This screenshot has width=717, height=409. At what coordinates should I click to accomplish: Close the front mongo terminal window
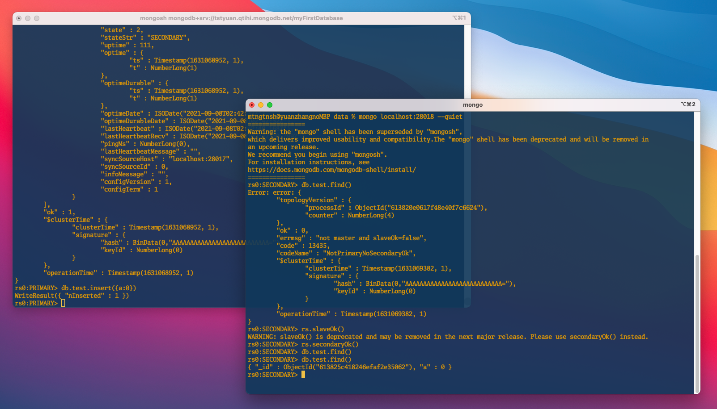252,105
